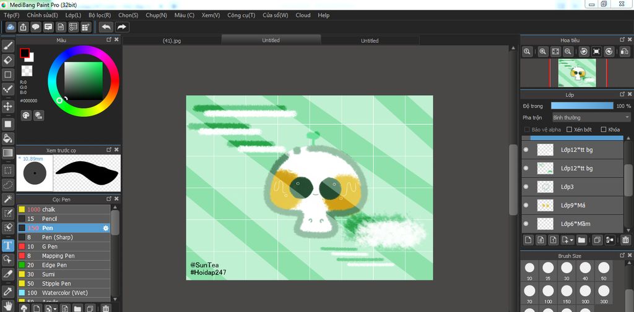Hide Lớp3 layer
Screen dimensions: 634x312
point(526,187)
